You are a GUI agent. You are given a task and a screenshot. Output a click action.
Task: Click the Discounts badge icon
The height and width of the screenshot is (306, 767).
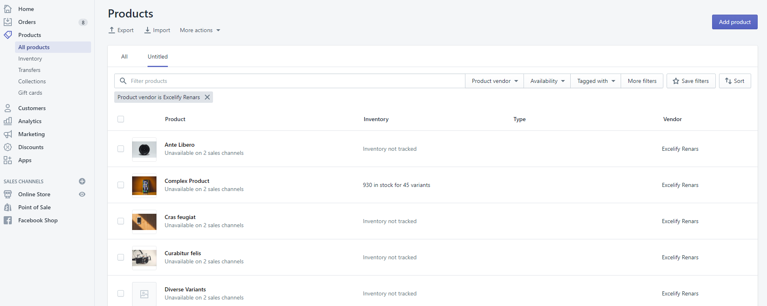click(8, 147)
